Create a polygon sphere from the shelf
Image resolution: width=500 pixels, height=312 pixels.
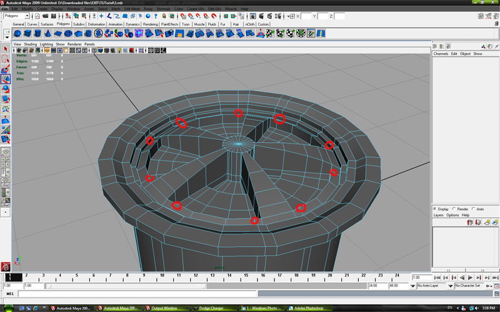(17, 33)
